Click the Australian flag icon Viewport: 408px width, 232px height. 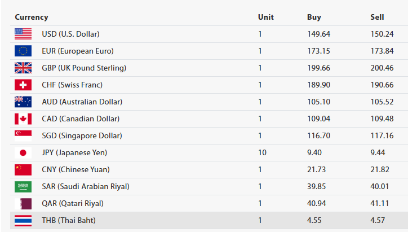[23, 102]
